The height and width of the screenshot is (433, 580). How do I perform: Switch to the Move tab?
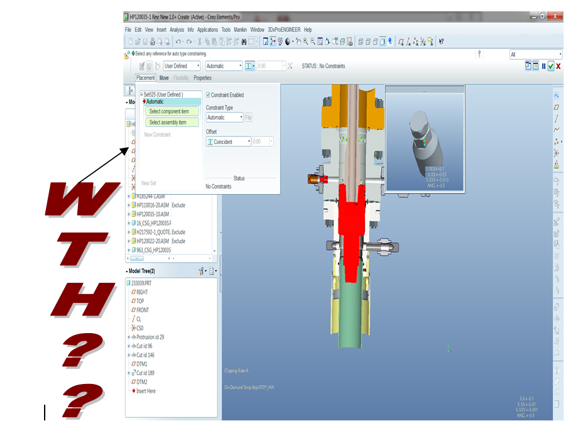coord(164,78)
